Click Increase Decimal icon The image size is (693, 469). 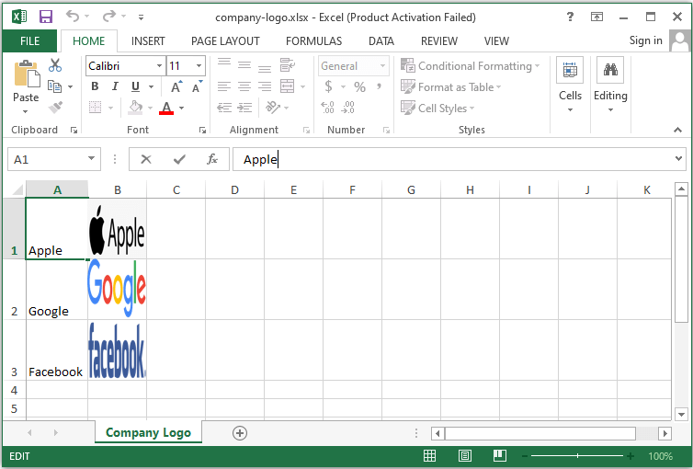point(327,108)
